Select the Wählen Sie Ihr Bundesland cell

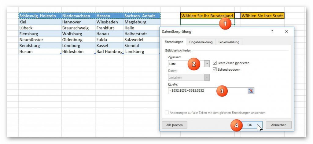coord(208,16)
